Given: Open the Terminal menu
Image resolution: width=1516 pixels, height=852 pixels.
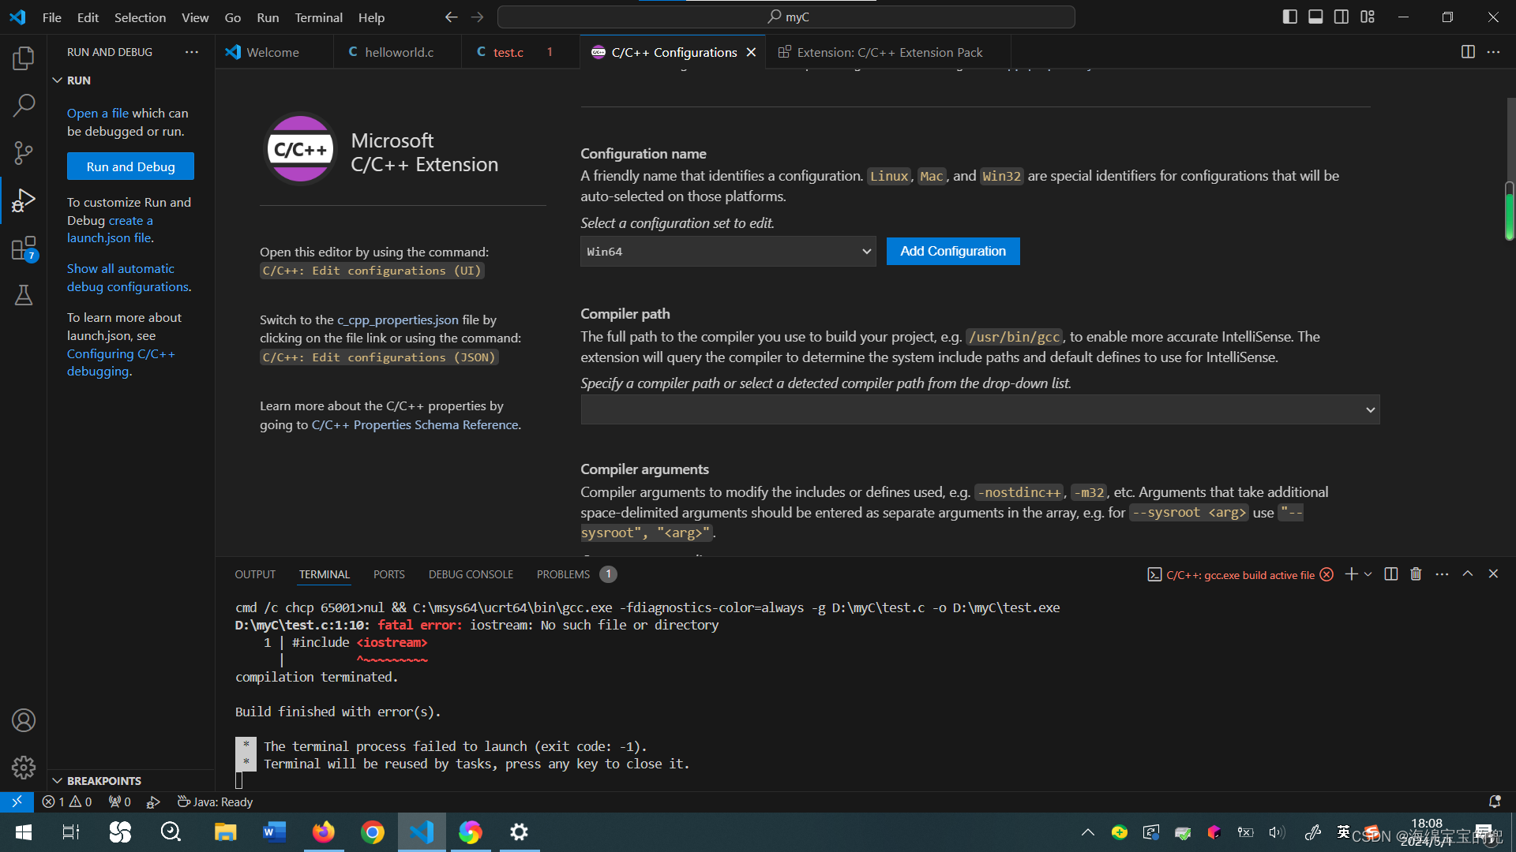Looking at the screenshot, I should 318,17.
